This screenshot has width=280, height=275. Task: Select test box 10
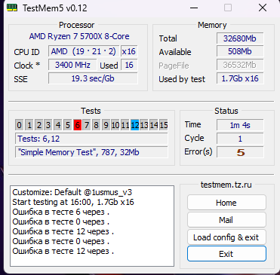[x=115, y=125]
